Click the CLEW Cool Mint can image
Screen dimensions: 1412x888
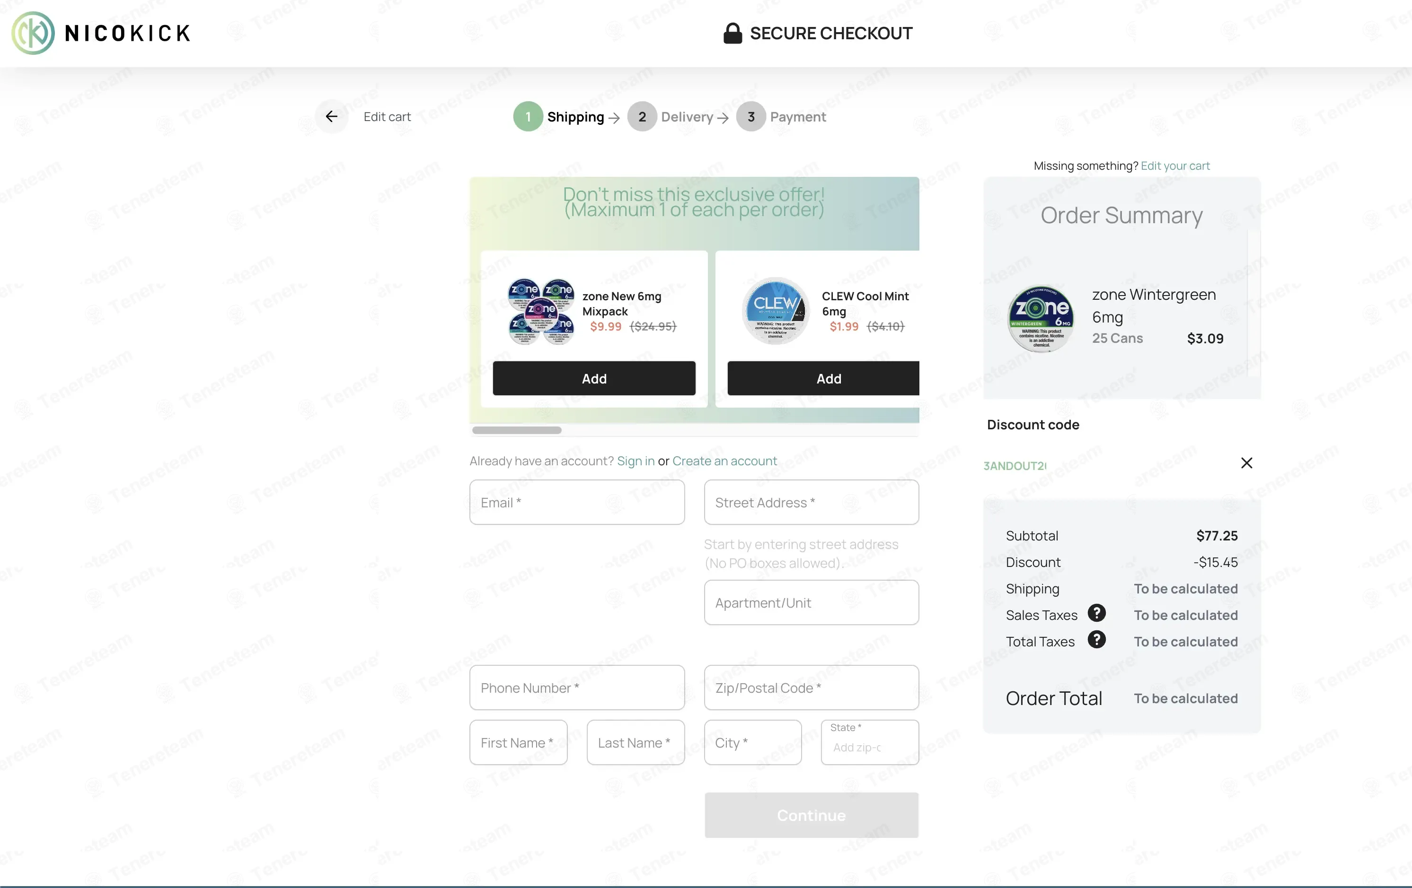pyautogui.click(x=776, y=311)
